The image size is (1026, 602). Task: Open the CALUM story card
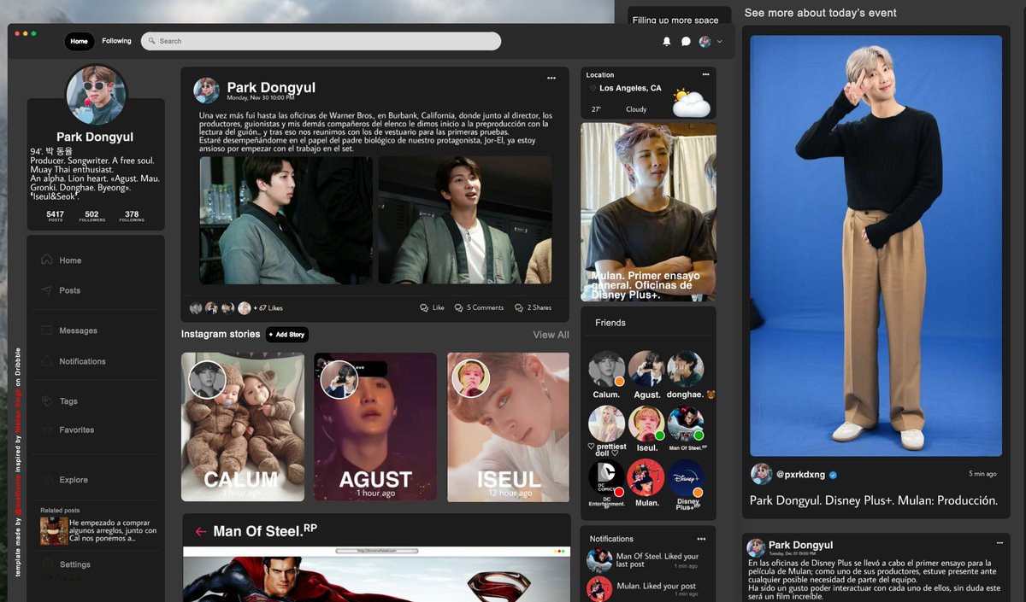coord(243,427)
